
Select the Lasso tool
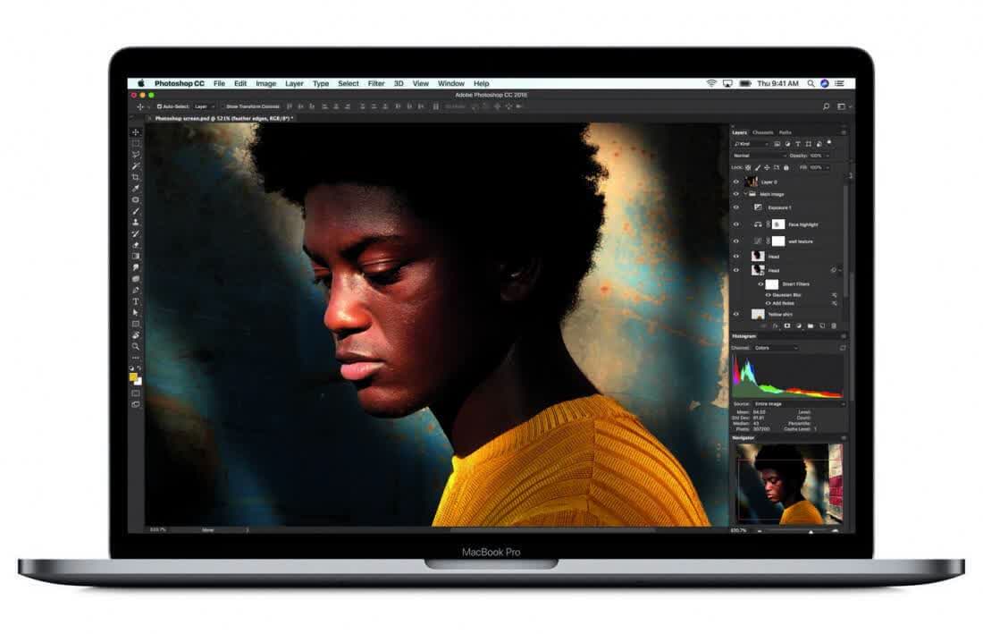point(136,155)
